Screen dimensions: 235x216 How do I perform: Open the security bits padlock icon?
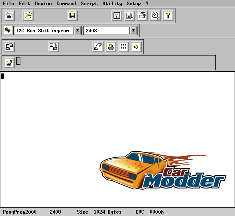click(x=111, y=47)
